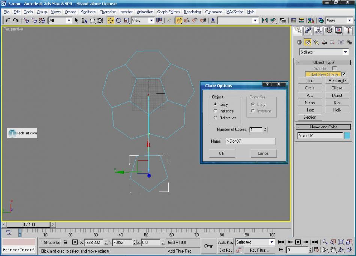The height and width of the screenshot is (256, 356).
Task: Switch to the Motion panel tab
Action: tap(329, 30)
